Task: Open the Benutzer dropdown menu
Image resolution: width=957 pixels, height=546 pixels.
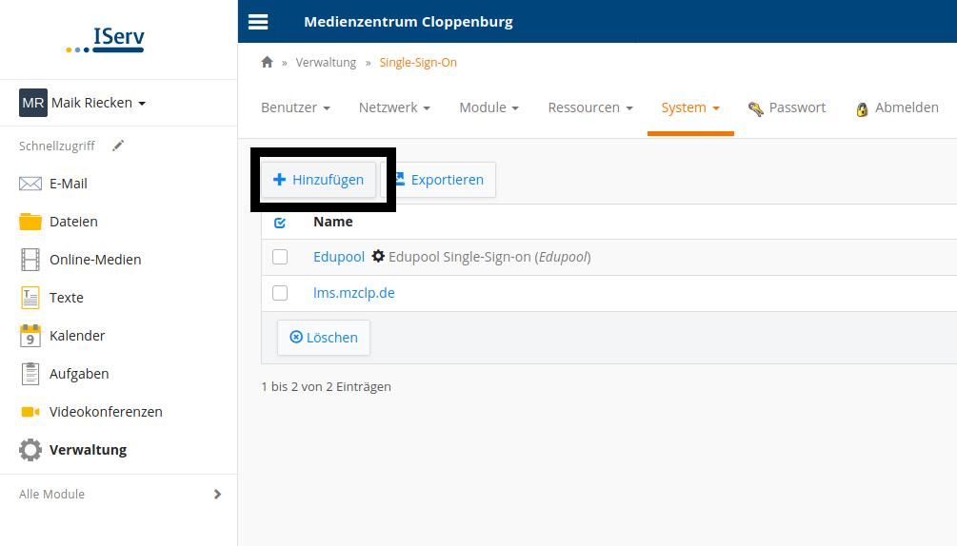Action: [x=295, y=107]
